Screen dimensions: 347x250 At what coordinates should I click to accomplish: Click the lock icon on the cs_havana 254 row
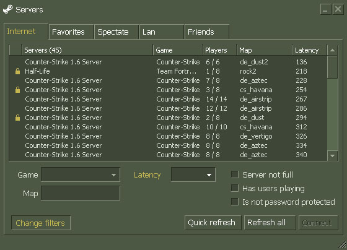pyautogui.click(x=17, y=90)
